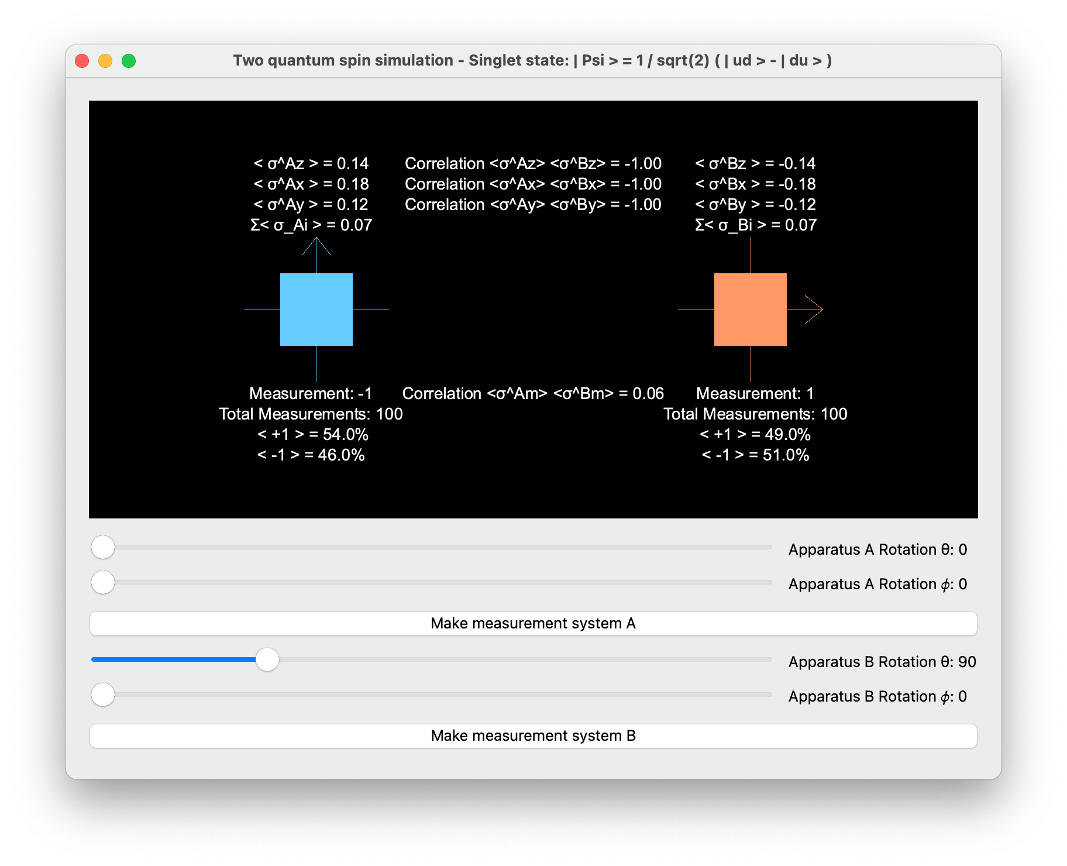Image resolution: width=1067 pixels, height=866 pixels.
Task: Click '< σ^Ax > = 0.18' text
Action: click(311, 184)
